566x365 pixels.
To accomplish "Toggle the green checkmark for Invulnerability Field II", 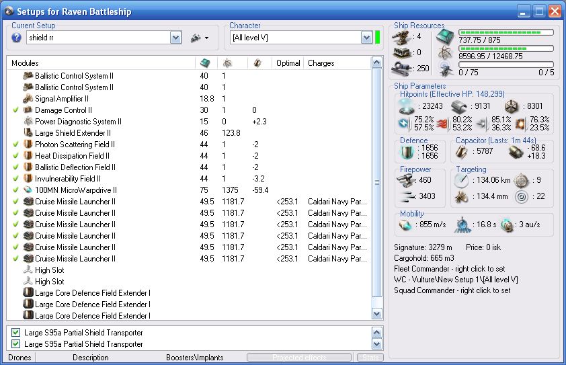I will tap(15, 179).
